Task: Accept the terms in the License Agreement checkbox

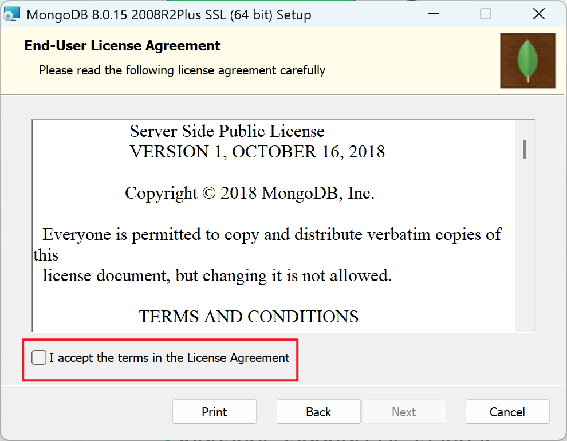Action: (39, 357)
